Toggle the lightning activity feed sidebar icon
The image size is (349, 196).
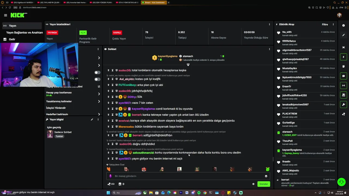coord(344,57)
